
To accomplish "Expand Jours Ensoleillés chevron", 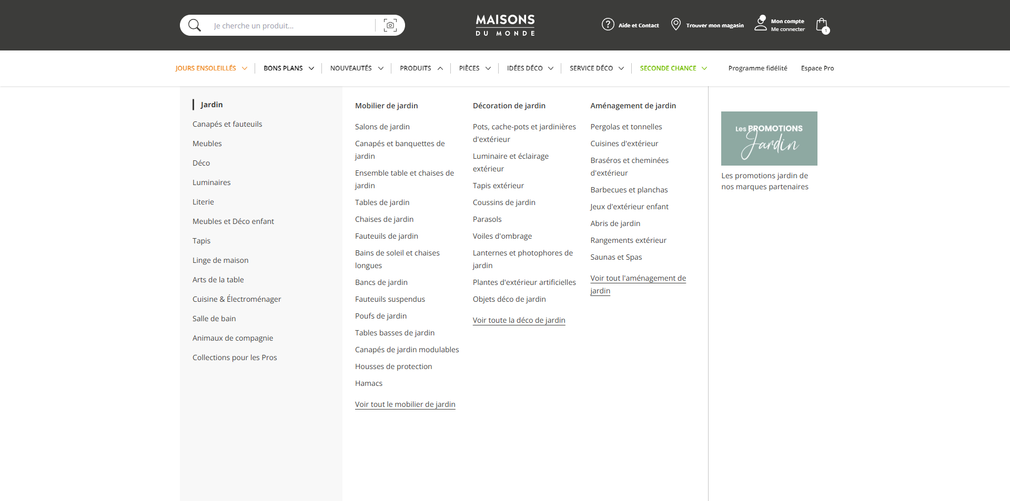I will [x=244, y=68].
